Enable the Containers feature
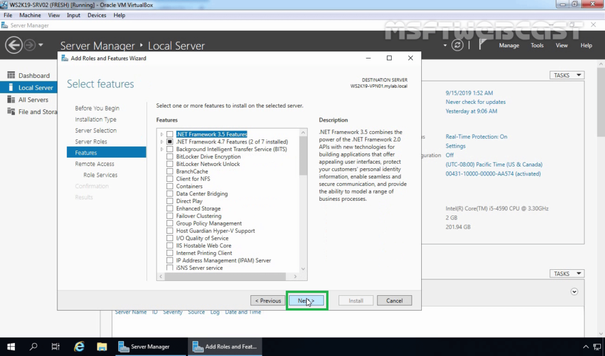 [x=170, y=186]
